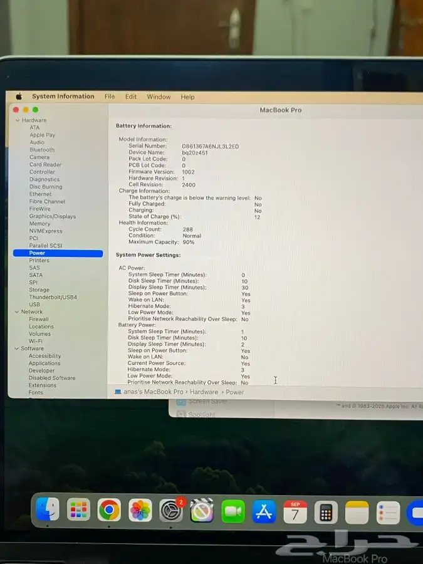Screen dimensions: 423x564
Task: Select Parallel SCSI in the sidebar
Action: pos(46,246)
